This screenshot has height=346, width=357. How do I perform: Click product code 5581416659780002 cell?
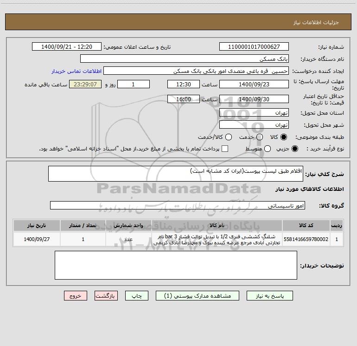pos(306,239)
